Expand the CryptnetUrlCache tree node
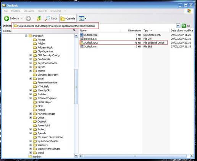This screenshot has height=161, width=197. point(31,63)
